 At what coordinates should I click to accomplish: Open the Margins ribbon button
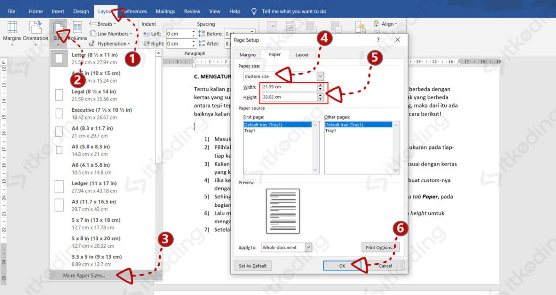tap(12, 32)
